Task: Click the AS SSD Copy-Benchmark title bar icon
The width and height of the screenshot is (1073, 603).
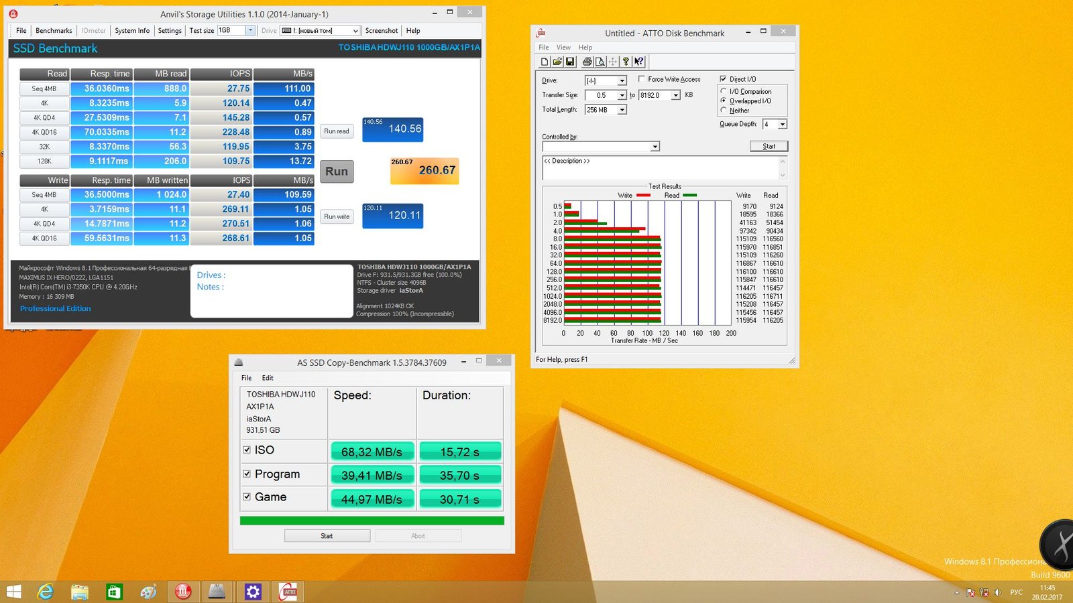Action: [x=239, y=362]
